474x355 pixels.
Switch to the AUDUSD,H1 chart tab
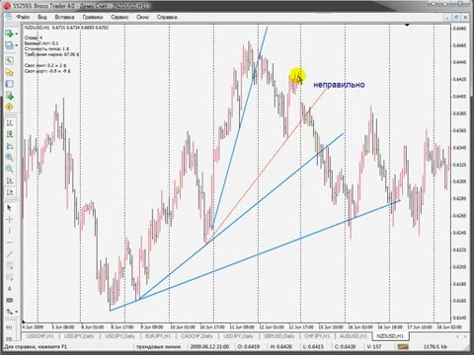pos(354,336)
